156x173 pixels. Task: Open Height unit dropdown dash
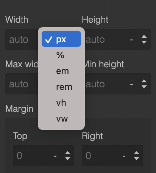(131, 40)
